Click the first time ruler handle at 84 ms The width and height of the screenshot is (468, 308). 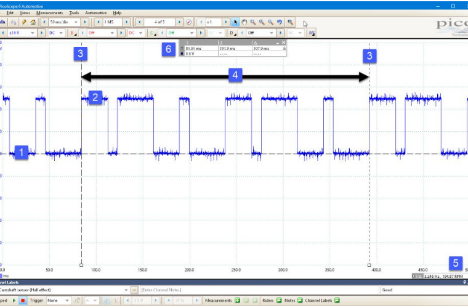coord(81,265)
